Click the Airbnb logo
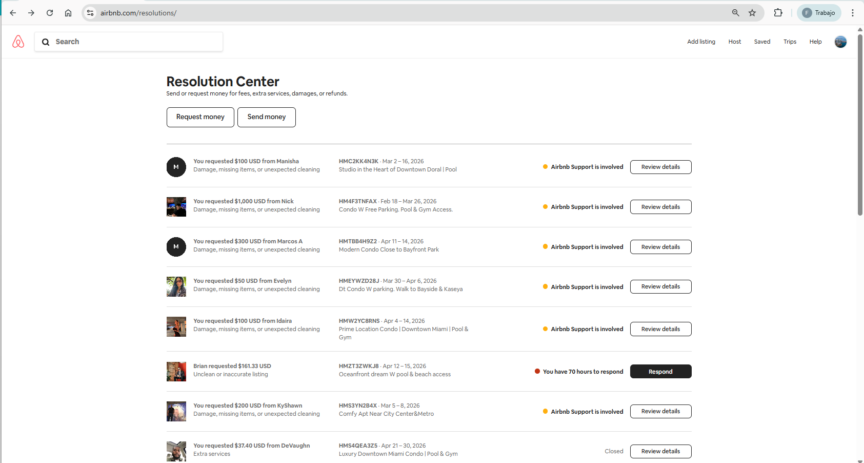The width and height of the screenshot is (864, 463). click(18, 42)
